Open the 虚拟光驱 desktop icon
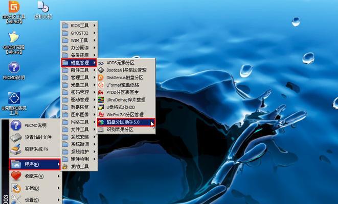Screen dimensions: 338x204 tap(43, 10)
